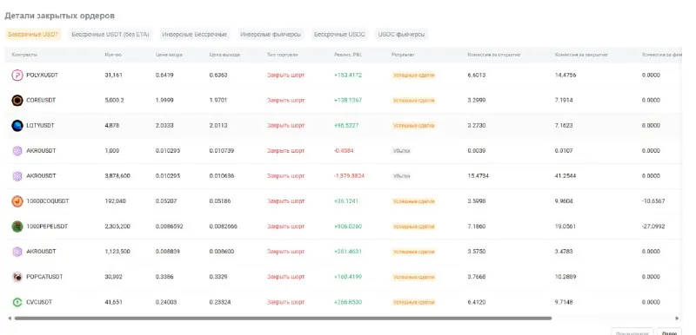Click the Цена входа column header
Viewport: 696px width, 335px height.
tap(169, 55)
